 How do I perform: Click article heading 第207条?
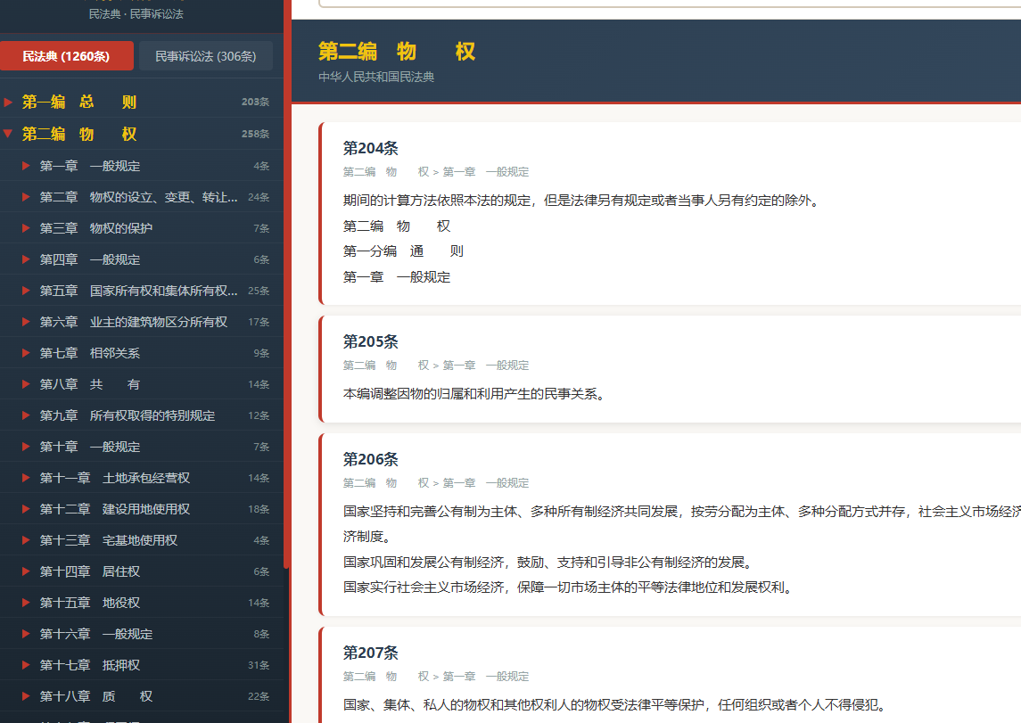[371, 653]
